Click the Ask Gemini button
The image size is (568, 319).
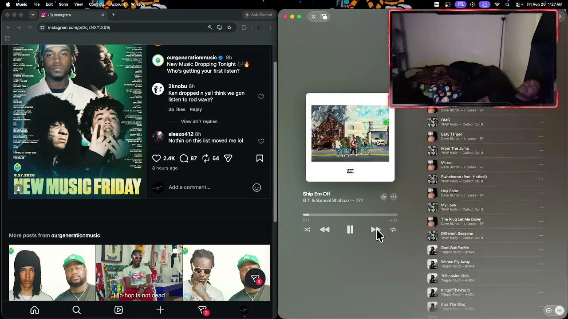point(258,15)
